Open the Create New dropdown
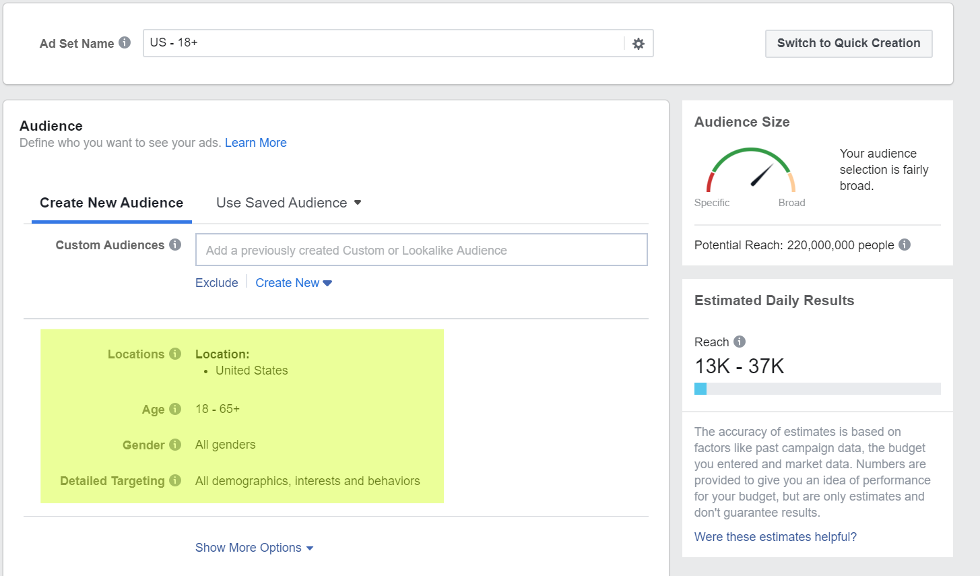This screenshot has width=980, height=576. pyautogui.click(x=294, y=283)
